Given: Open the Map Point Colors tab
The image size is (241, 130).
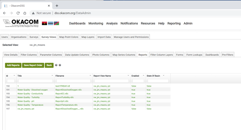Looking at the screenshot, I should pos(69,37).
